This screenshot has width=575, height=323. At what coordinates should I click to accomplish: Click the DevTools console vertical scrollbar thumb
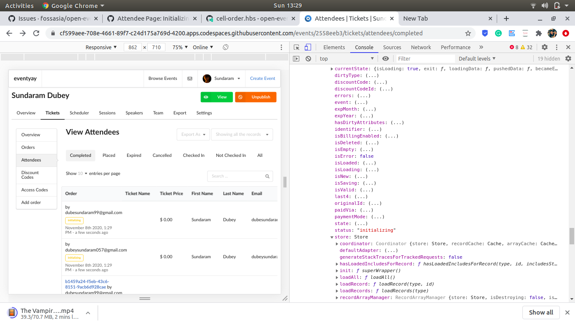point(571,236)
